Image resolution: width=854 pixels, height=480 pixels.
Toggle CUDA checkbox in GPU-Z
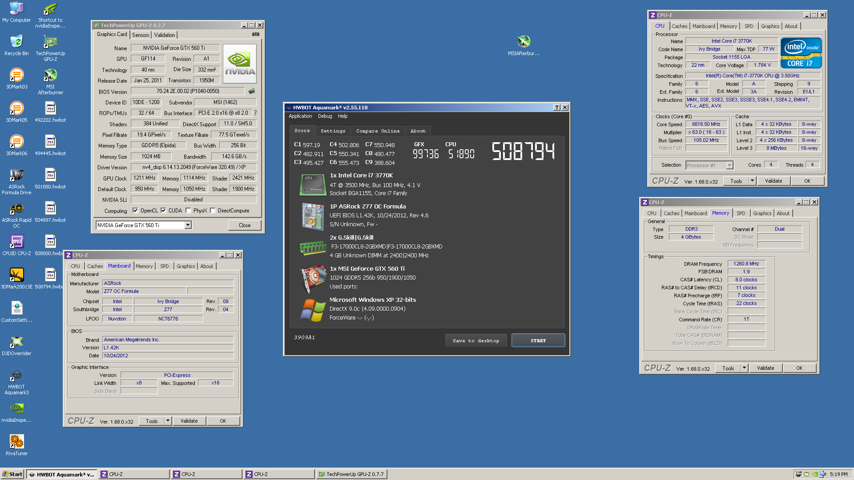163,211
